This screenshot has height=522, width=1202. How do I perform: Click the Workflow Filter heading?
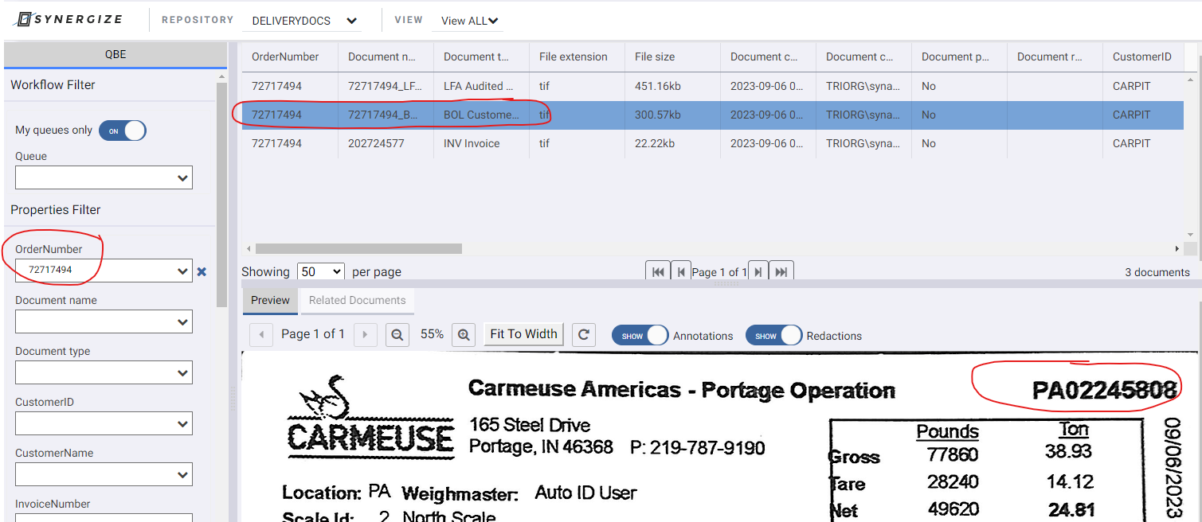click(53, 84)
